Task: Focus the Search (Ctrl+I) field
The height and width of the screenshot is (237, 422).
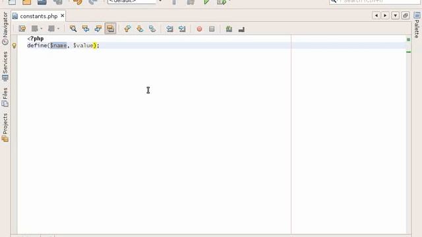Action: click(375, 1)
